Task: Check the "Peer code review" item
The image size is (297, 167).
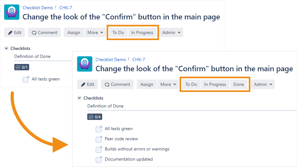Action: pos(98,139)
